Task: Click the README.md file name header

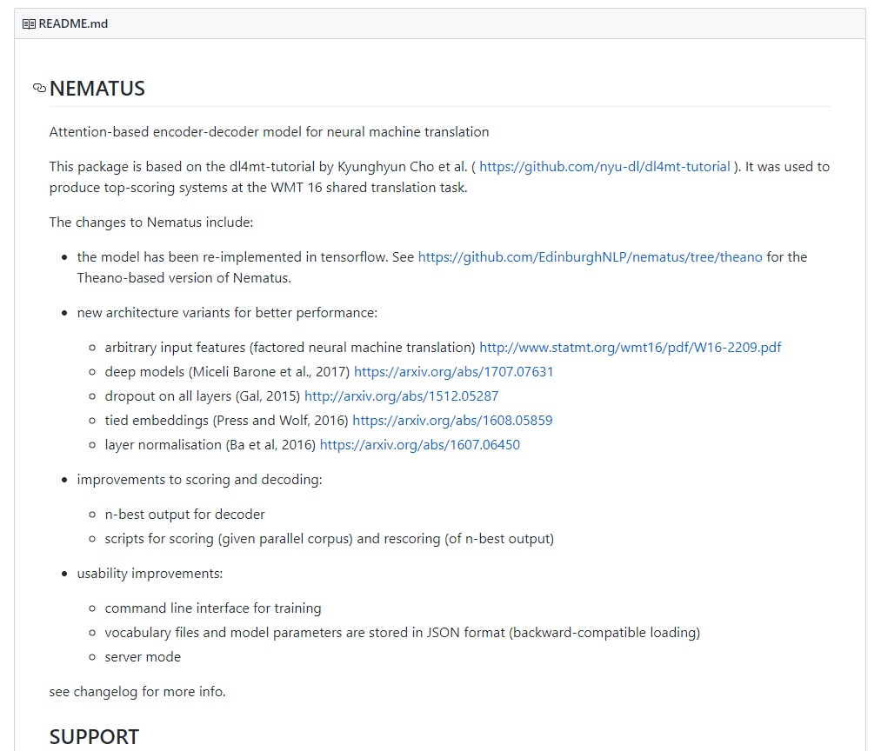Action: (73, 24)
